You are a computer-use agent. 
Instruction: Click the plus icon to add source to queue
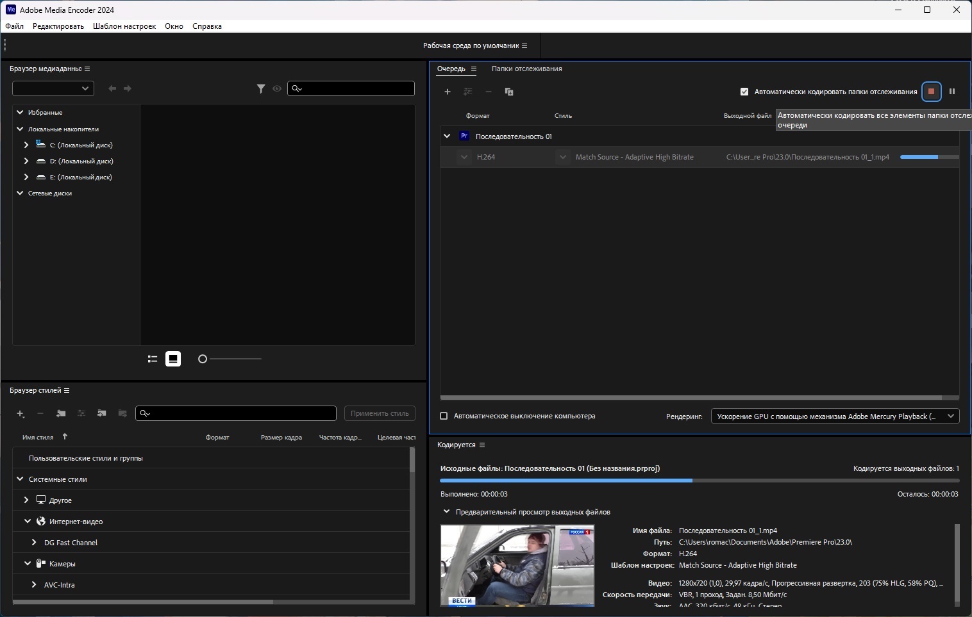[448, 92]
